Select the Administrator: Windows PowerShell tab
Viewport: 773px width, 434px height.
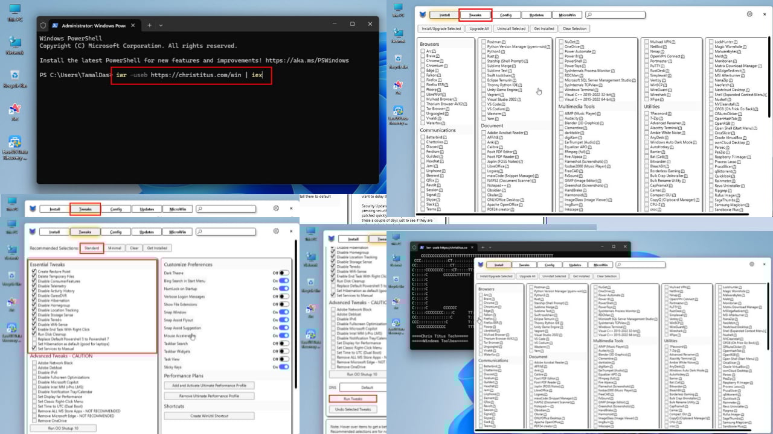pos(94,25)
